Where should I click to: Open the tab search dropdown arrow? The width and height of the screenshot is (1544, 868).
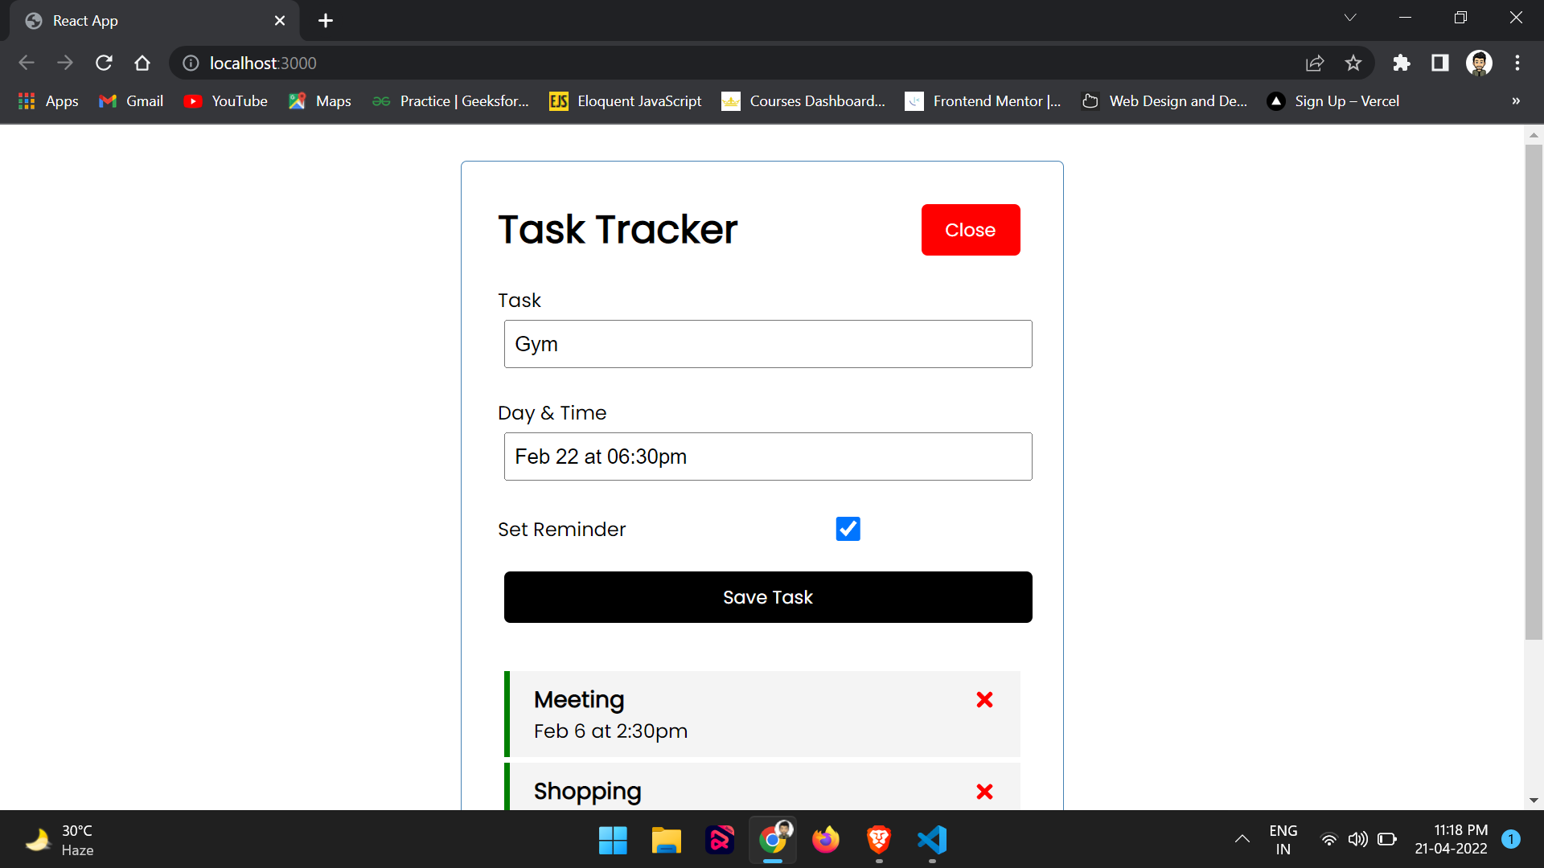1350,18
